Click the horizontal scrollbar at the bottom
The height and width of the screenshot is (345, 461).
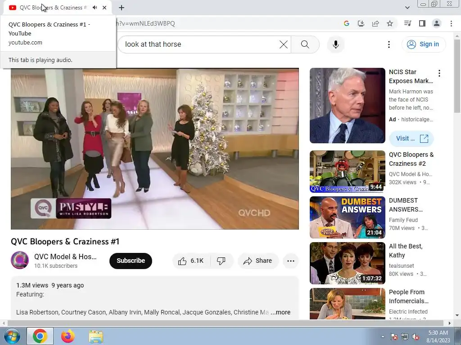point(225,323)
